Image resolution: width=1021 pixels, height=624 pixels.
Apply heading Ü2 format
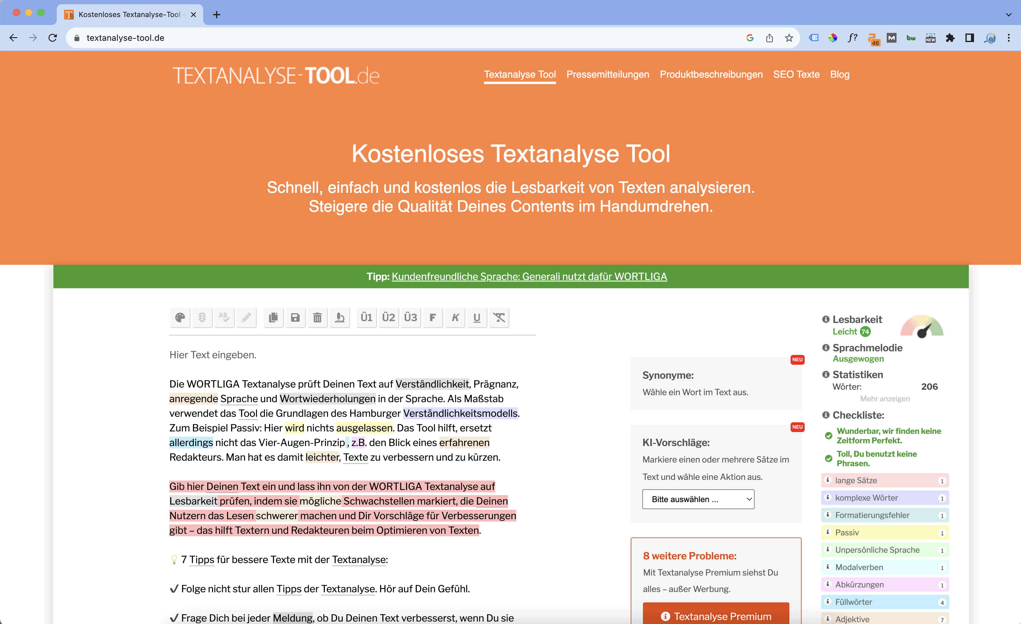(389, 317)
